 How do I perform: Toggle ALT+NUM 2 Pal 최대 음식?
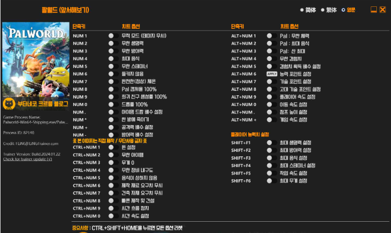[272, 43]
